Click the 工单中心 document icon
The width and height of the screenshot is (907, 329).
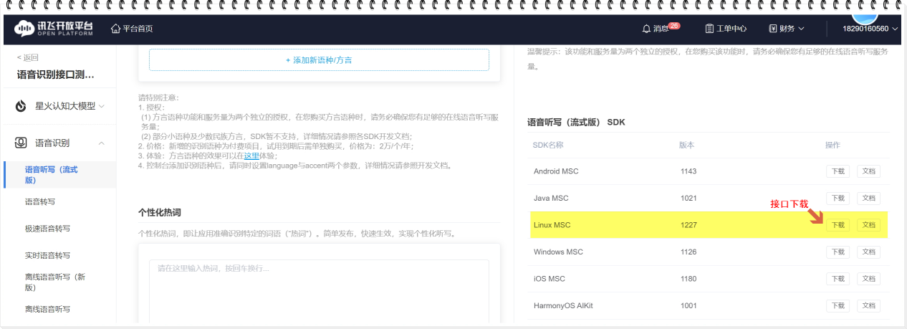click(709, 29)
